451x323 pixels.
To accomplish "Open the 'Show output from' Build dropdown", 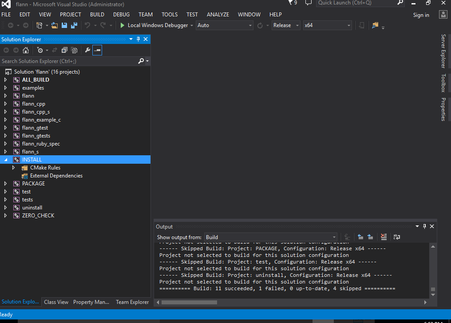I will point(271,237).
